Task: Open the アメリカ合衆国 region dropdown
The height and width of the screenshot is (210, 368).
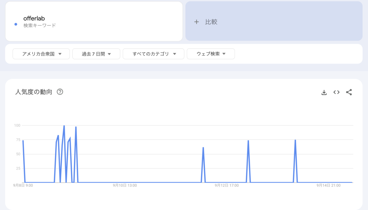Action: [41, 54]
